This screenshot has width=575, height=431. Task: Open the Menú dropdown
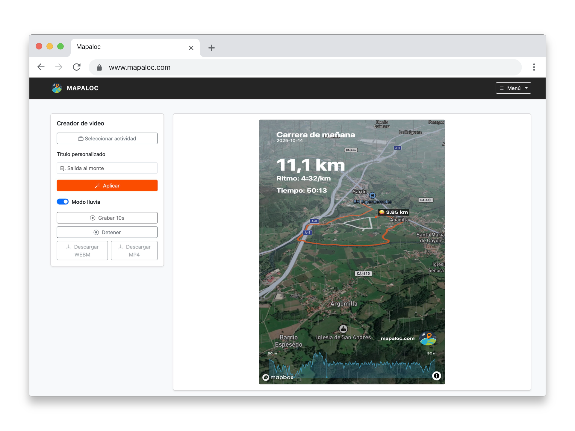[513, 88]
